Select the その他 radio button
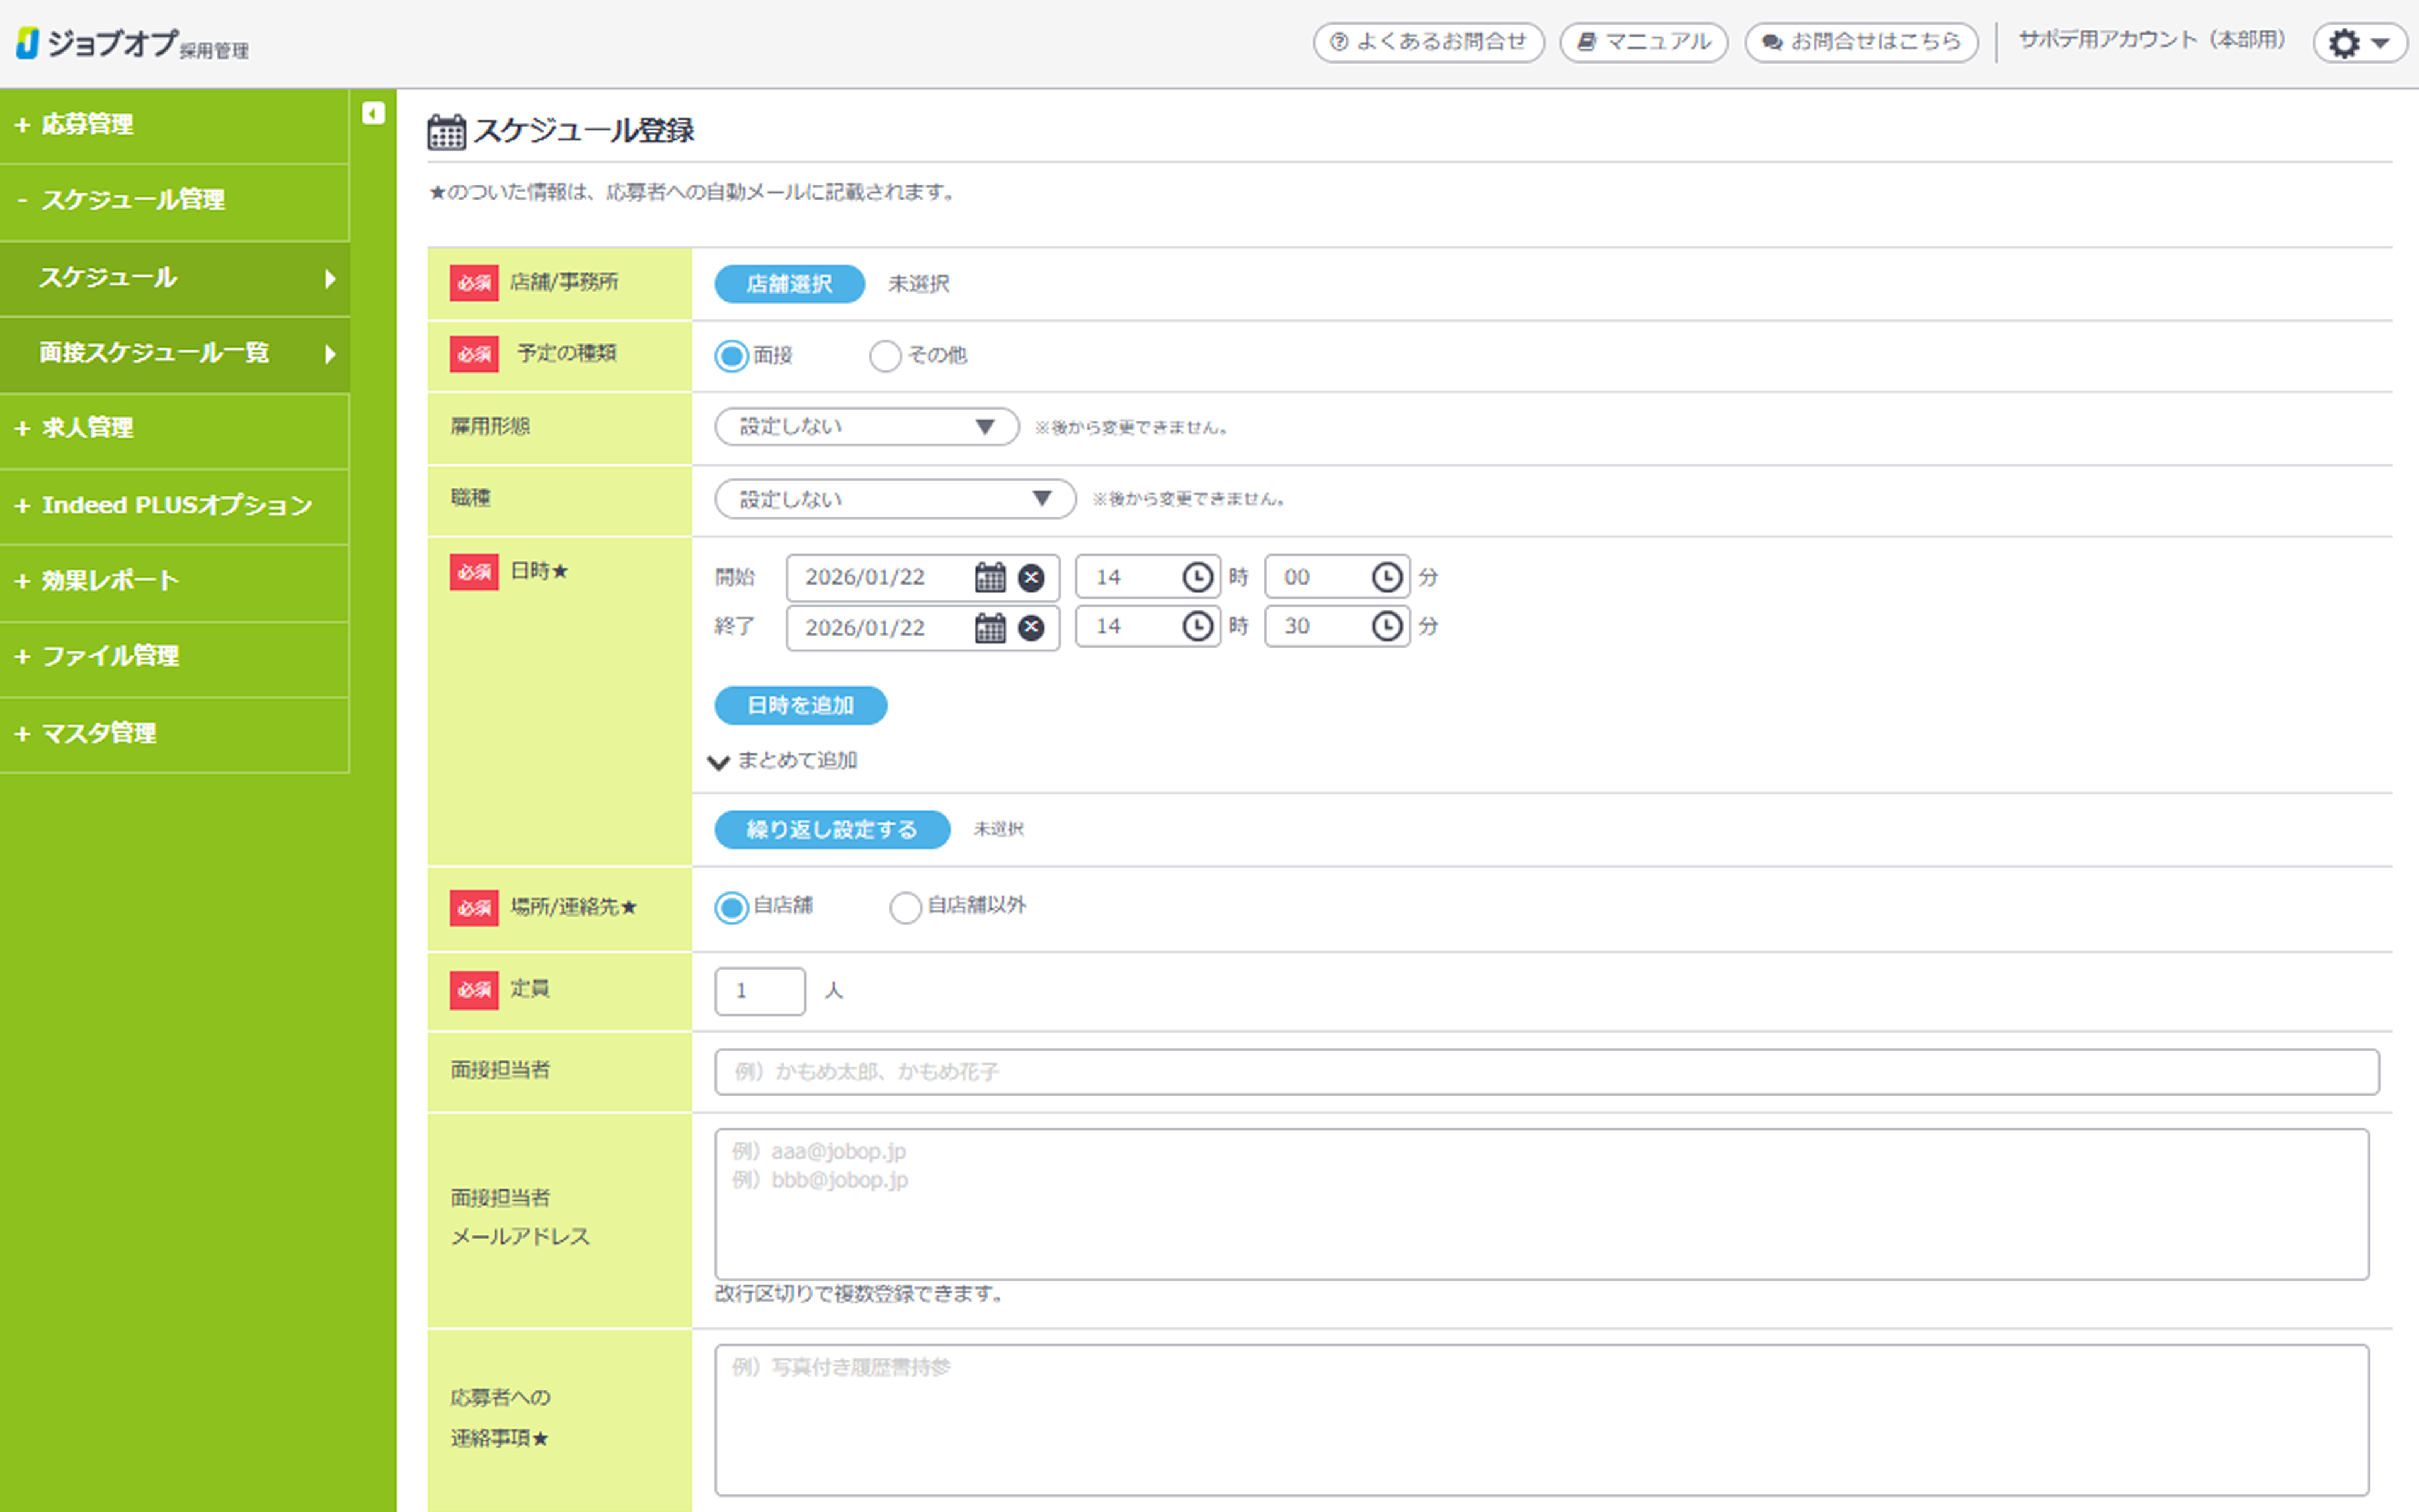 pyautogui.click(x=884, y=356)
